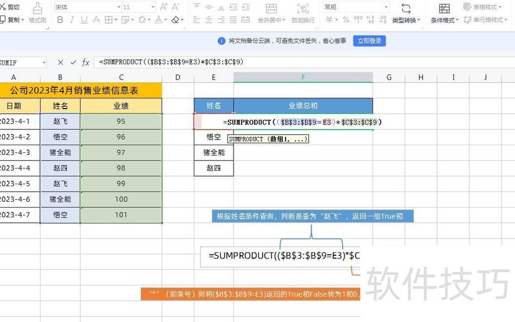
Task: Toggle Underline formatting
Action: (84, 20)
